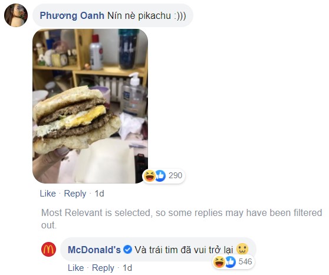Image resolution: width=329 pixels, height=275 pixels.
Task: Click the thumbs-up reaction icon near 290
Action: coord(160,176)
